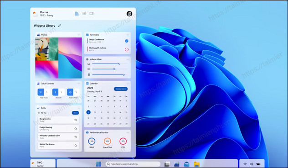
Task: Toggle the Wi-Fi quick control
Action: 41,92
